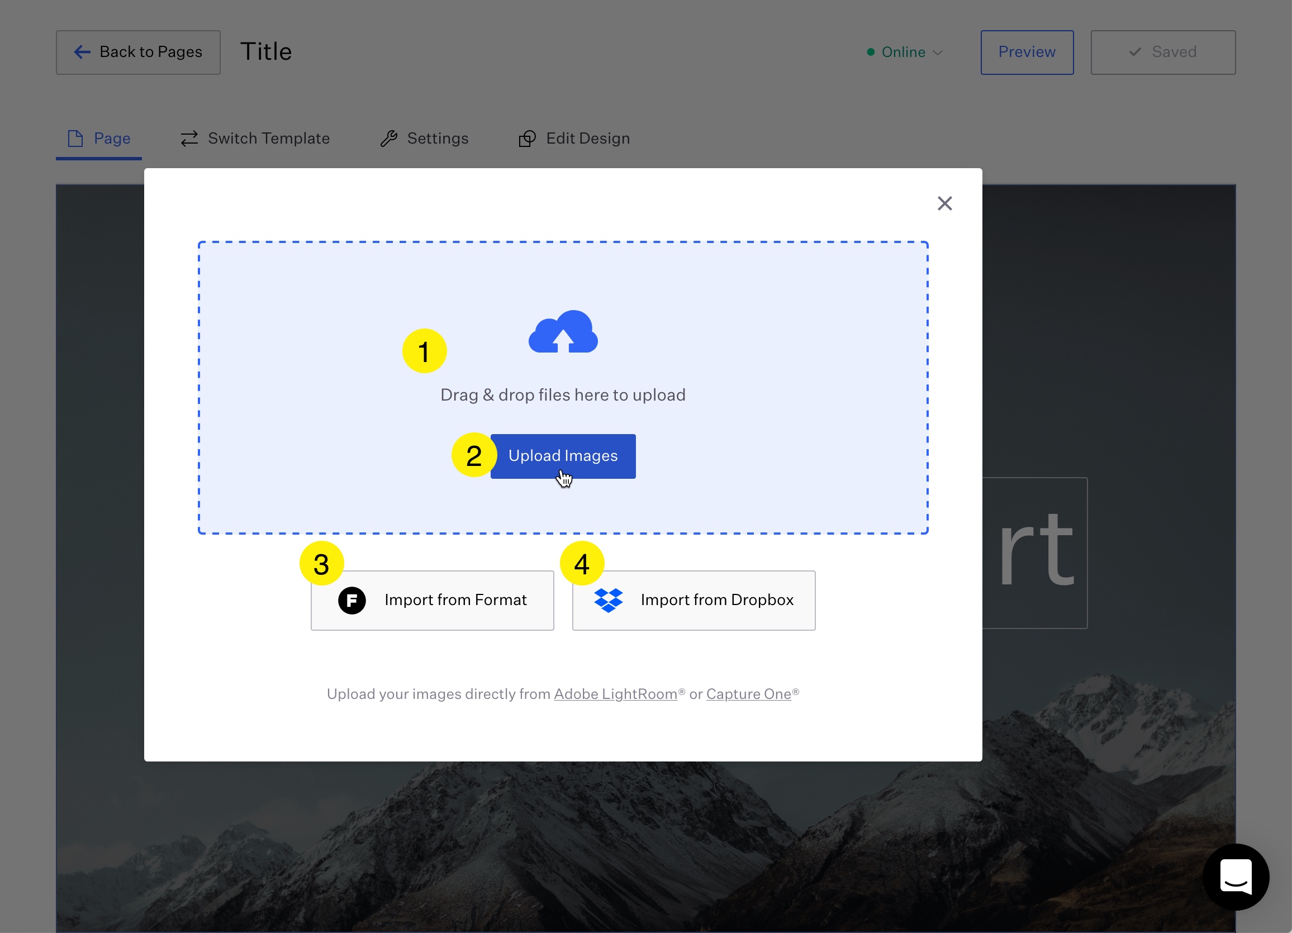Choose Import from Format

coord(433,601)
